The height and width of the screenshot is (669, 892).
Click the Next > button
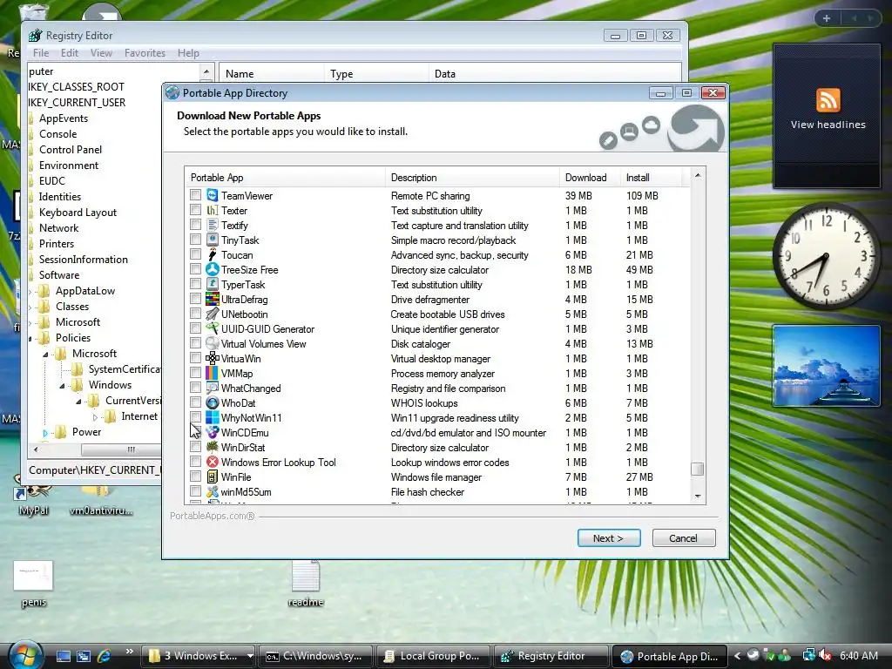(609, 538)
